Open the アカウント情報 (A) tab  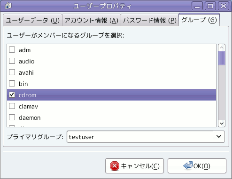[92, 20]
